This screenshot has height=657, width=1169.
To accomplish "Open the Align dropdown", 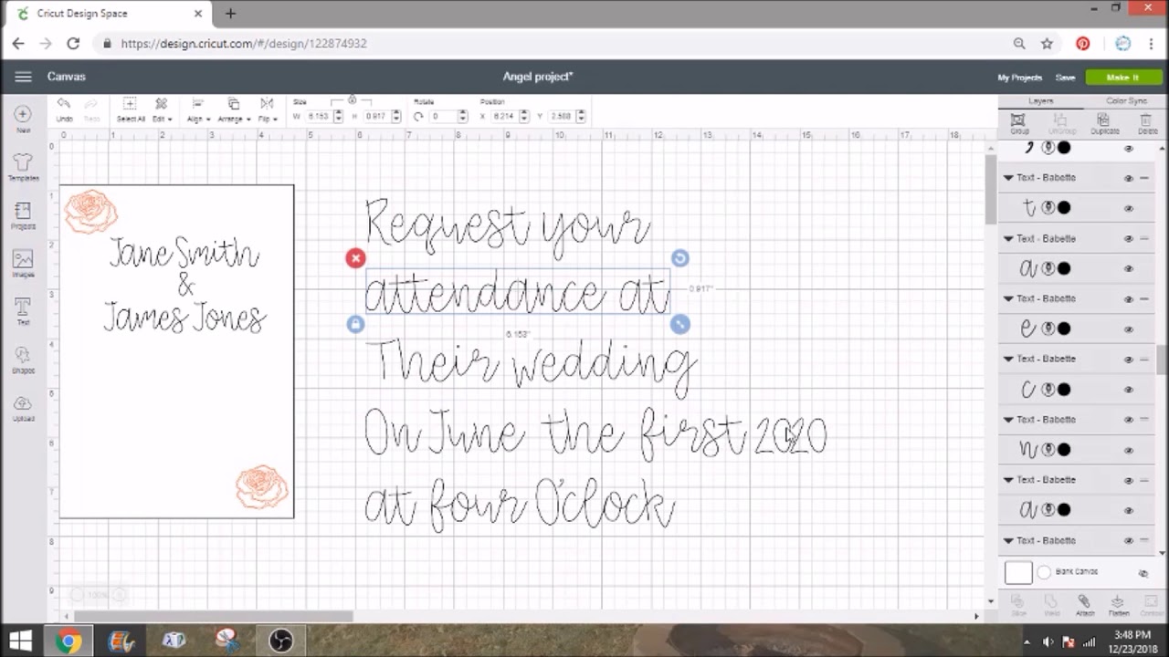I will click(x=198, y=109).
